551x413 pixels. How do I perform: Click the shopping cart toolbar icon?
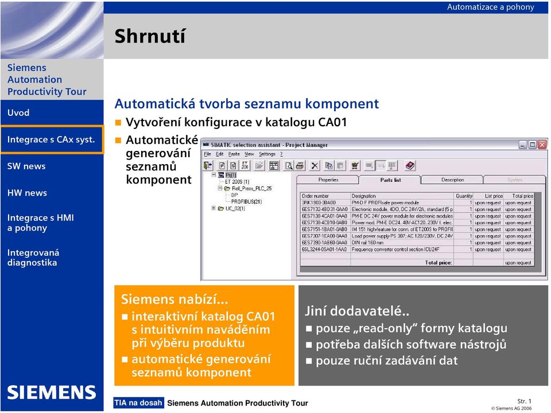pos(355,165)
